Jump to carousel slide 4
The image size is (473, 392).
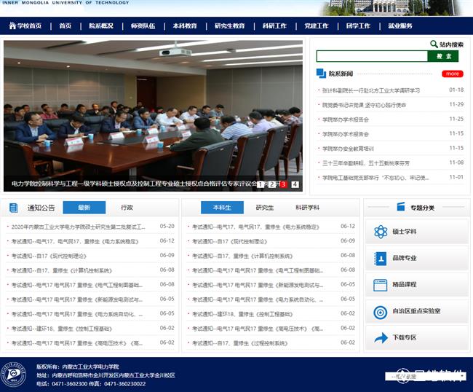295,184
